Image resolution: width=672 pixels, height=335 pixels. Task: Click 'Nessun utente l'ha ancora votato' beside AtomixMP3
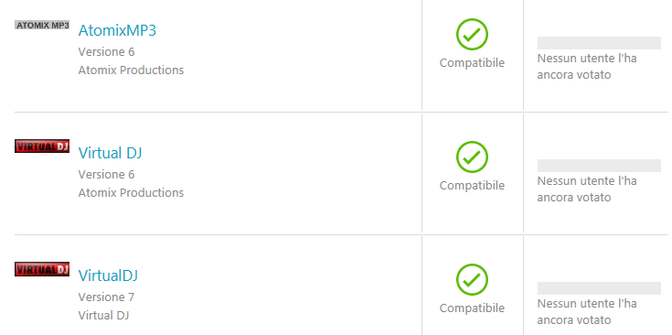click(x=587, y=67)
